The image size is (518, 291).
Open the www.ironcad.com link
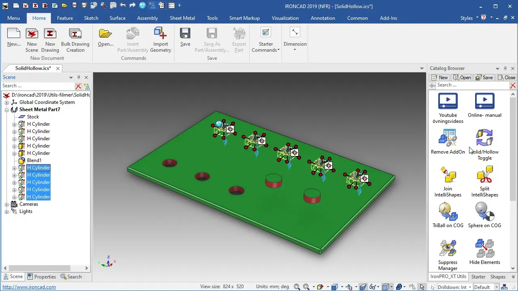[x=29, y=287]
